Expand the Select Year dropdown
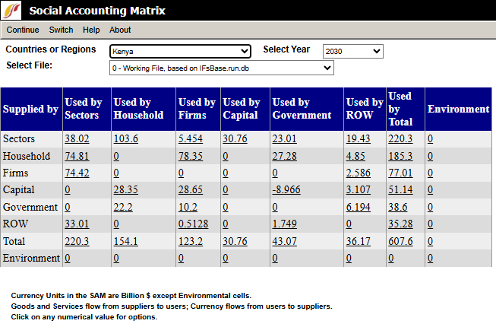496x327 pixels. pos(352,51)
